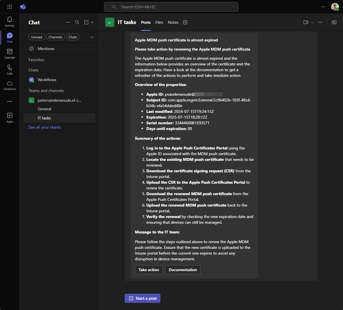Open the Activity feed icon
This screenshot has width=343, height=310.
pos(10,22)
